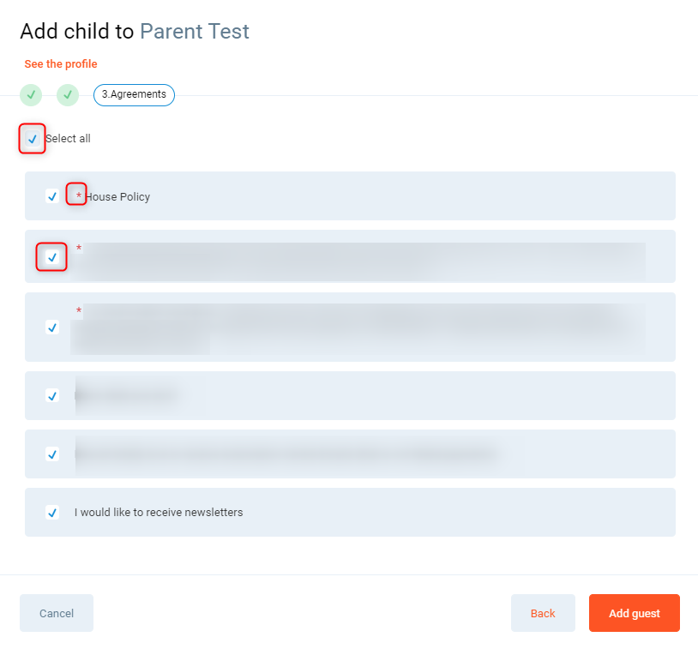698x649 pixels.
Task: Go Back to the previous step
Action: click(x=543, y=613)
